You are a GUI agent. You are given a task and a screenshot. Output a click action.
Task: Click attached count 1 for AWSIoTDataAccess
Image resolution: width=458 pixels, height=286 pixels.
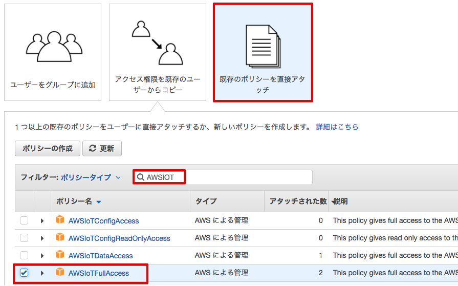pos(321,256)
